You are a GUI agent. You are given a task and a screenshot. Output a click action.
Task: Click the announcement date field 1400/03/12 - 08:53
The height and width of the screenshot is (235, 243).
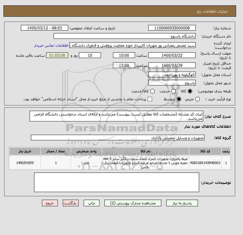[44, 28]
